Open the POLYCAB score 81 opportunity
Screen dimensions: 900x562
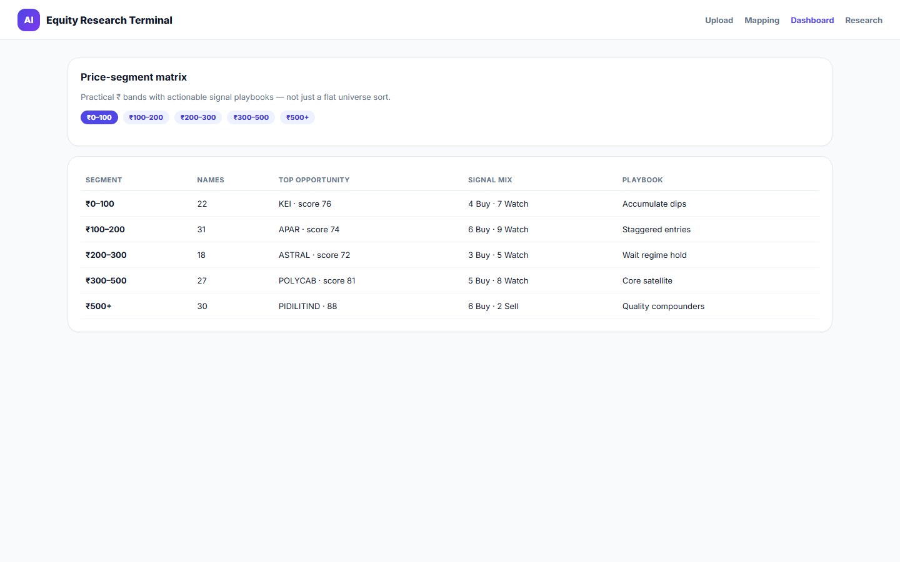317,281
